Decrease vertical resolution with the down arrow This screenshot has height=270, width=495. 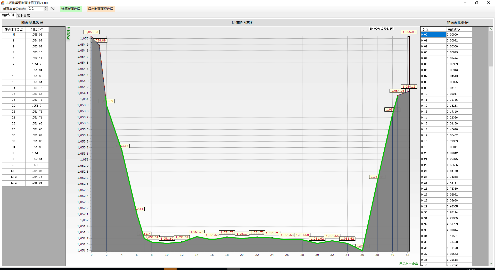[x=46, y=10]
